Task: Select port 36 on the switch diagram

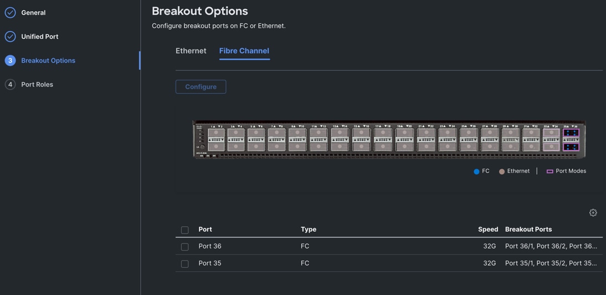Action: [571, 147]
